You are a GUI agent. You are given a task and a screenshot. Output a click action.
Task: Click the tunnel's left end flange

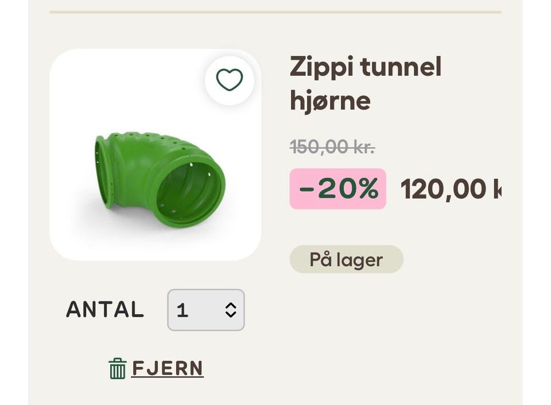[x=103, y=171]
